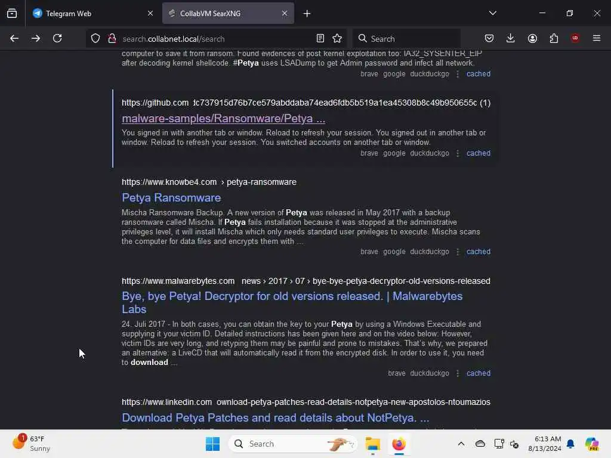Select the CollabVM SearXNG tab
Image resolution: width=611 pixels, height=458 pixels.
(x=228, y=13)
